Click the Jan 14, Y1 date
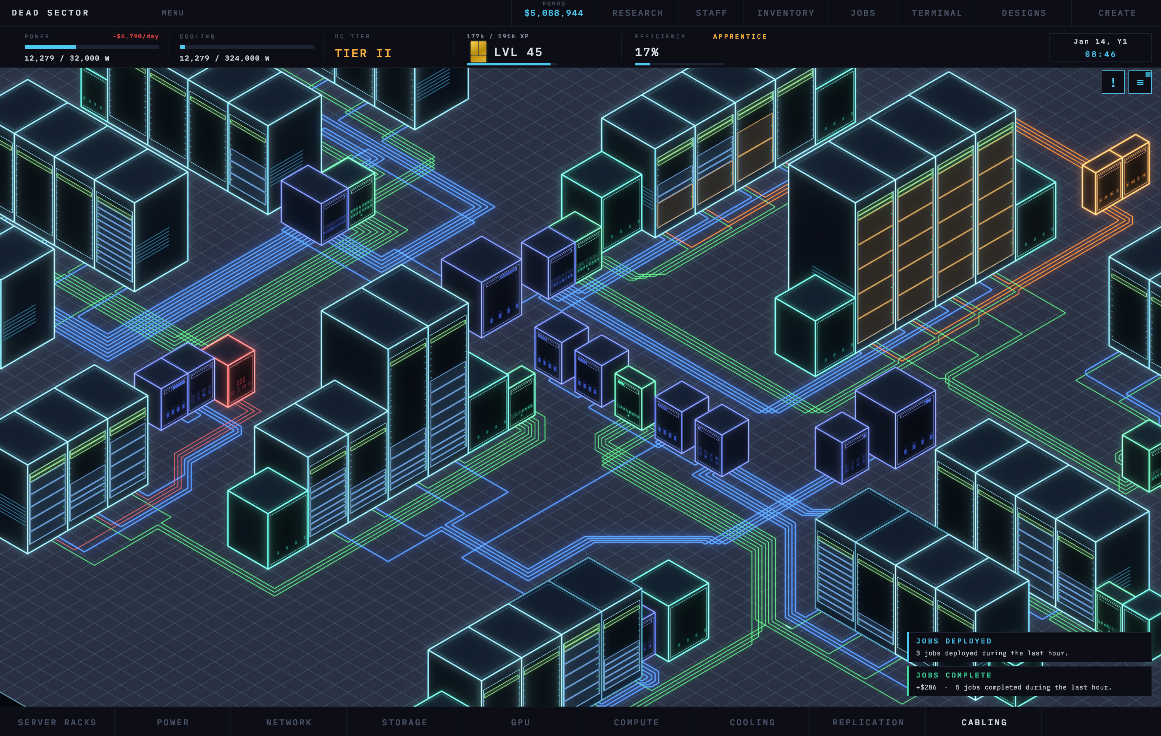 coord(1100,41)
